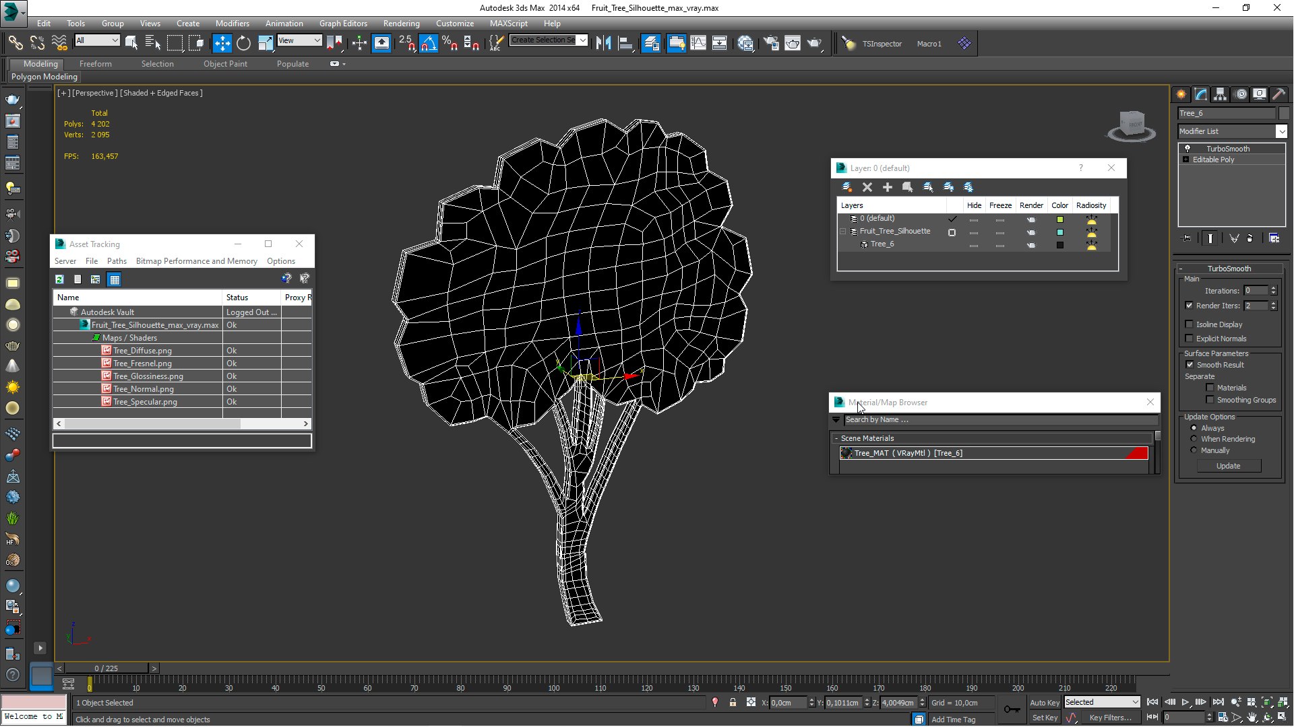
Task: Open the Motion panel tab icon
Action: (x=1240, y=94)
